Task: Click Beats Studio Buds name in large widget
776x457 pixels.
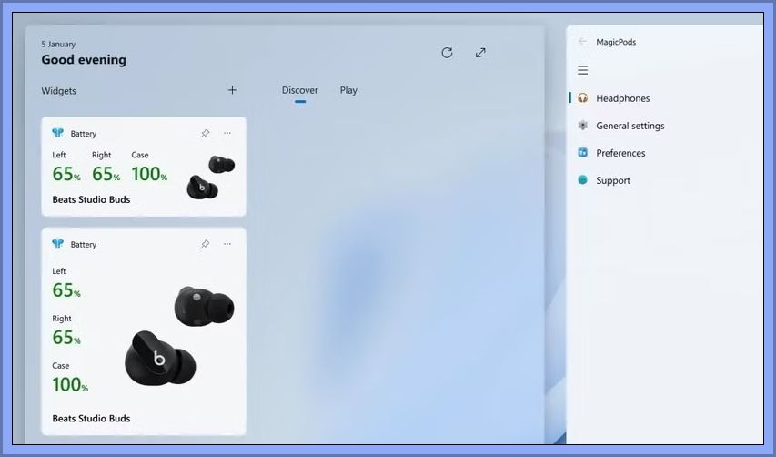Action: point(91,419)
